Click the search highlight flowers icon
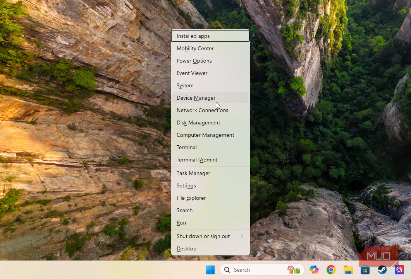411x279 pixels. (x=294, y=270)
